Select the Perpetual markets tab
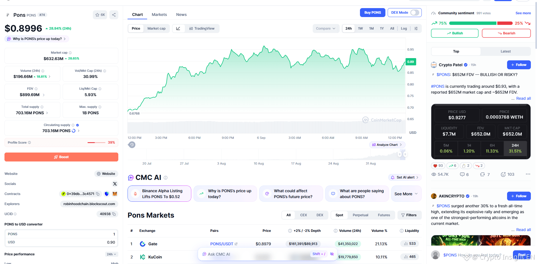This screenshot has height=264, width=537. tap(360, 215)
